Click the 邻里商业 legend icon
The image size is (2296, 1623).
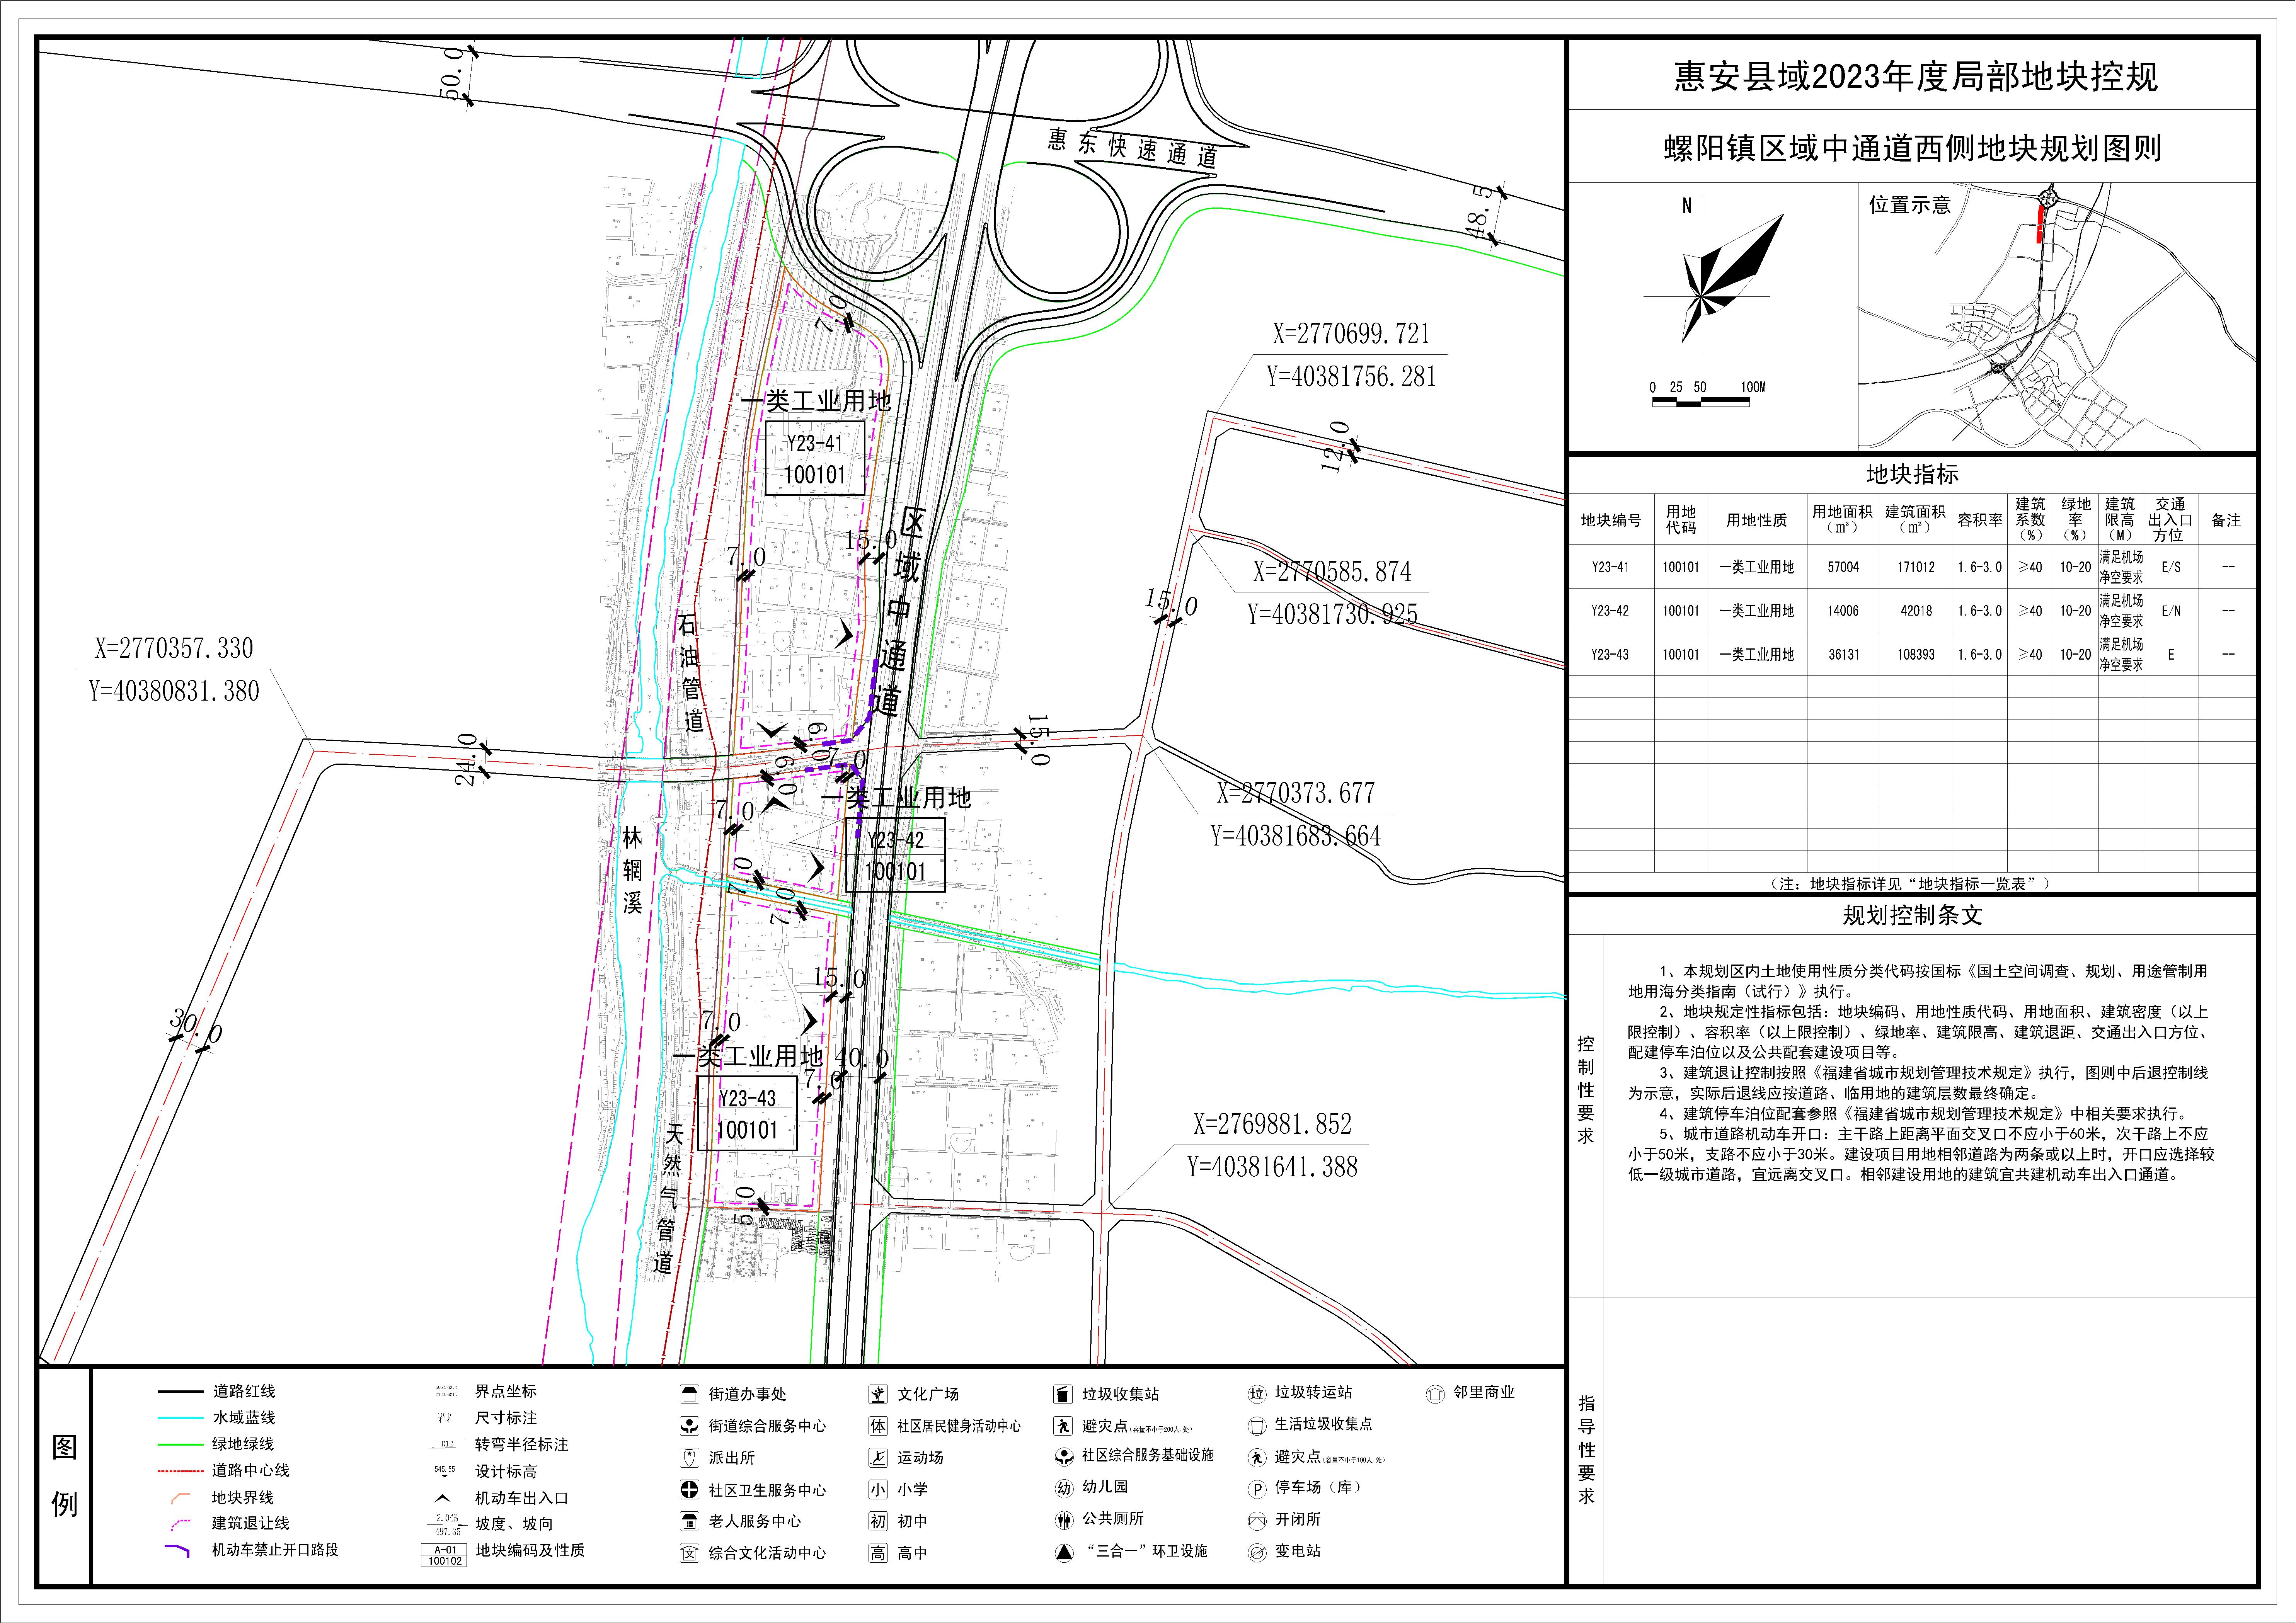(1435, 1393)
